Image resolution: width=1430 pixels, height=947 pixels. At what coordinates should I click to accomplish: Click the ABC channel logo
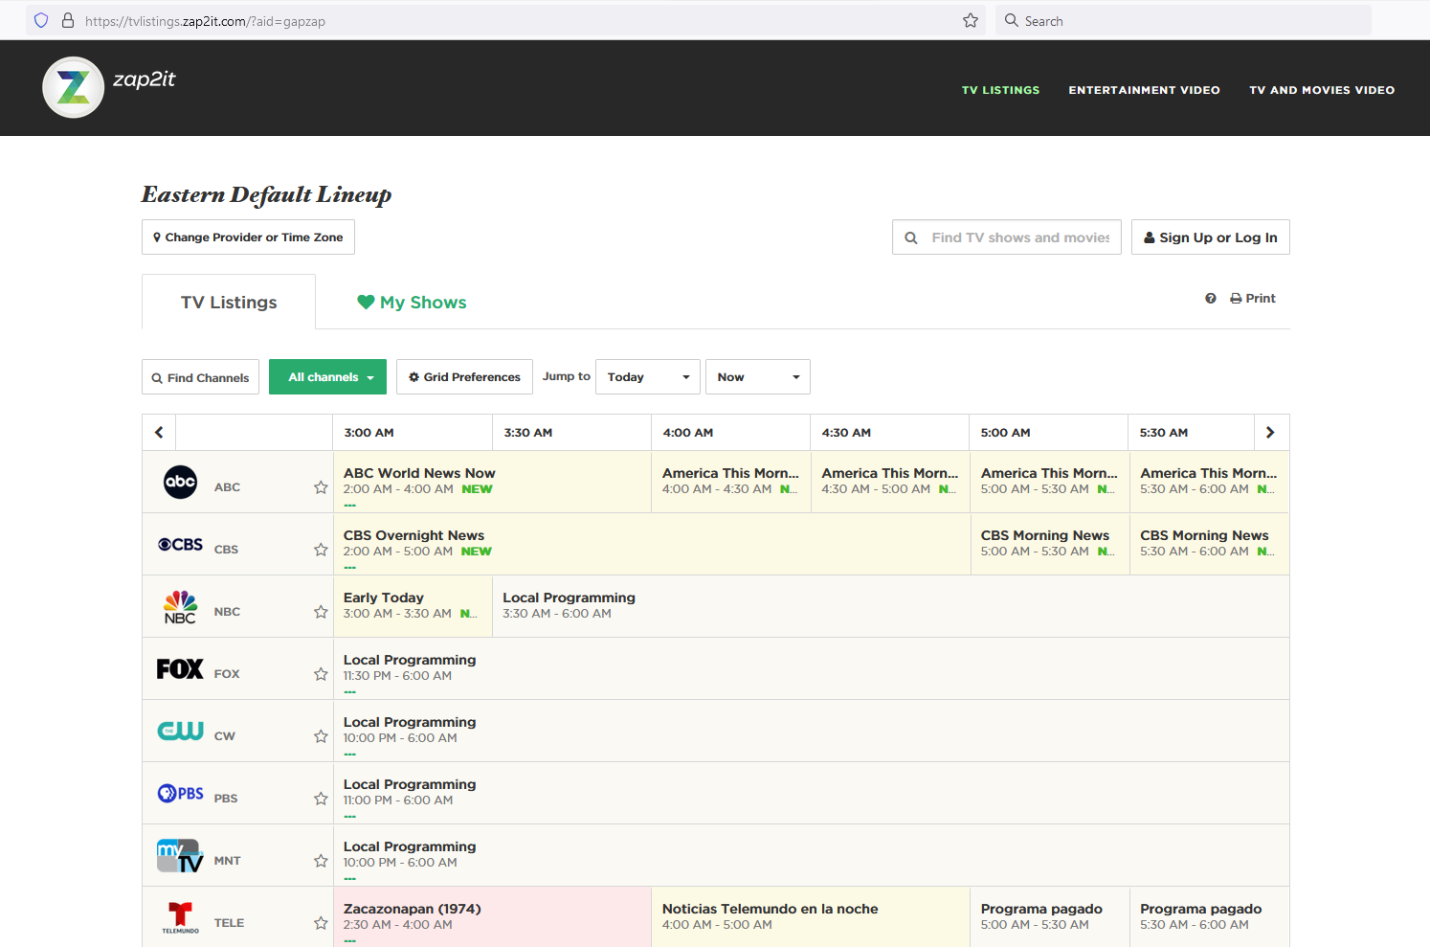click(x=180, y=482)
